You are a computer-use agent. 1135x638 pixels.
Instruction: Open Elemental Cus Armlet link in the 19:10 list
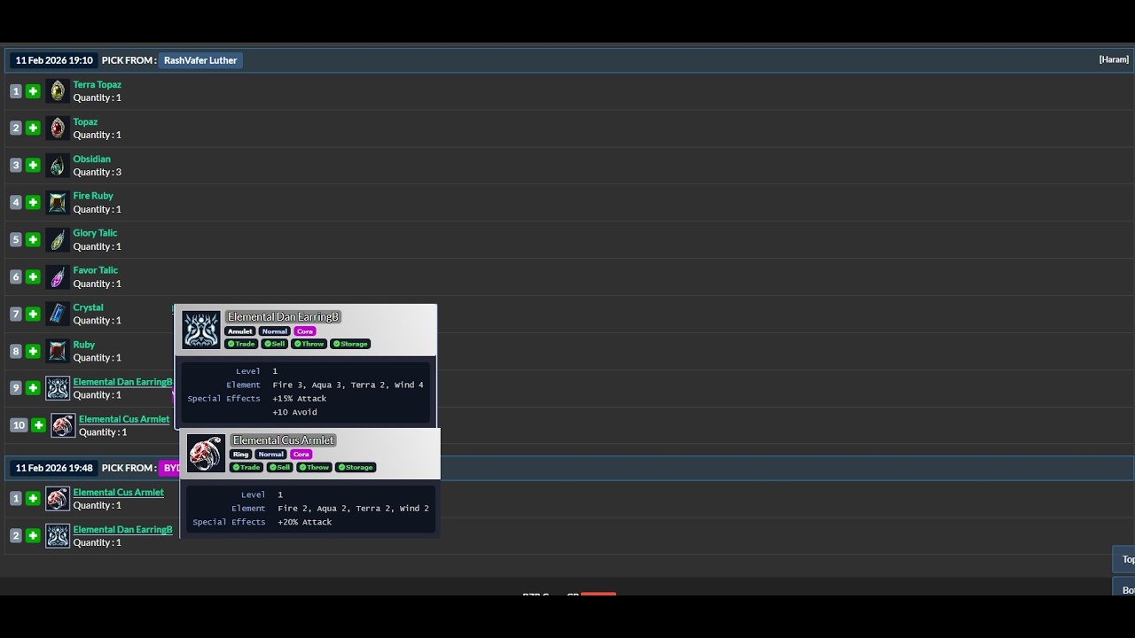(x=124, y=419)
